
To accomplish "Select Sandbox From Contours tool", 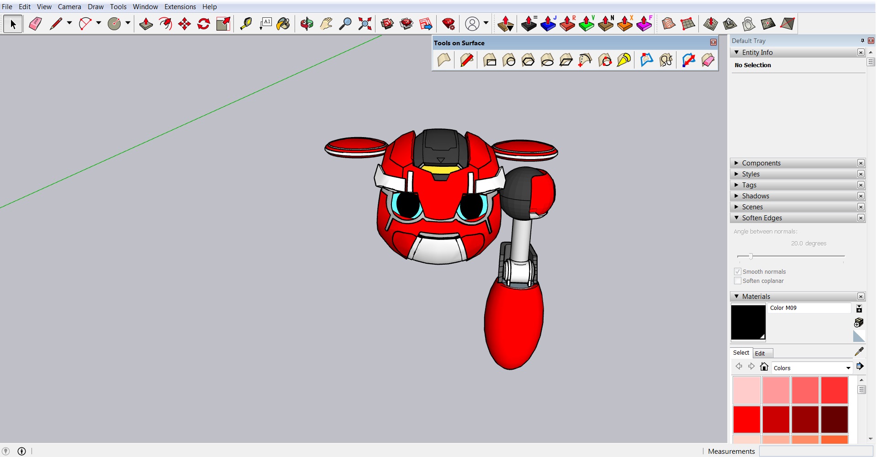I will 668,24.
